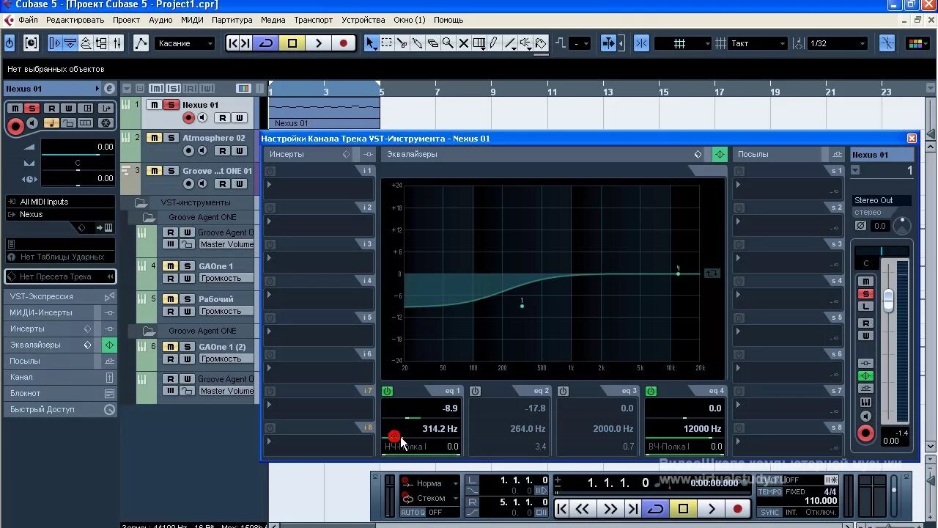Screen dimensions: 938x528
Task: Toggle Snap on/off button
Action: click(x=641, y=43)
